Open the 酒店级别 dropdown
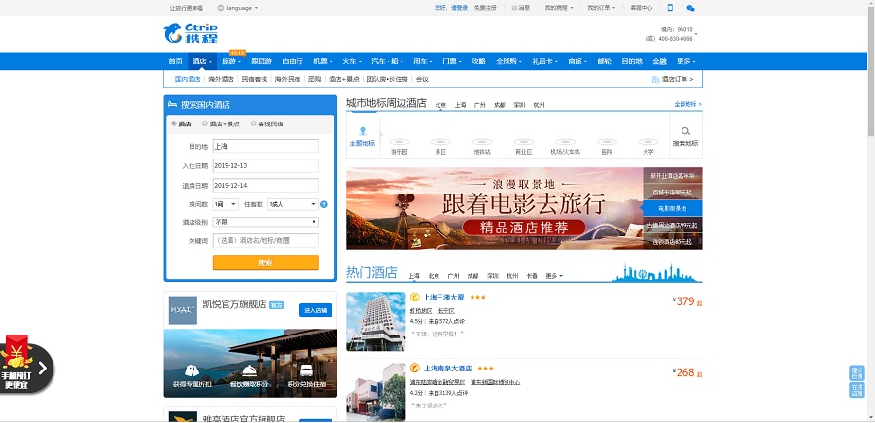This screenshot has width=875, height=423. coord(265,222)
